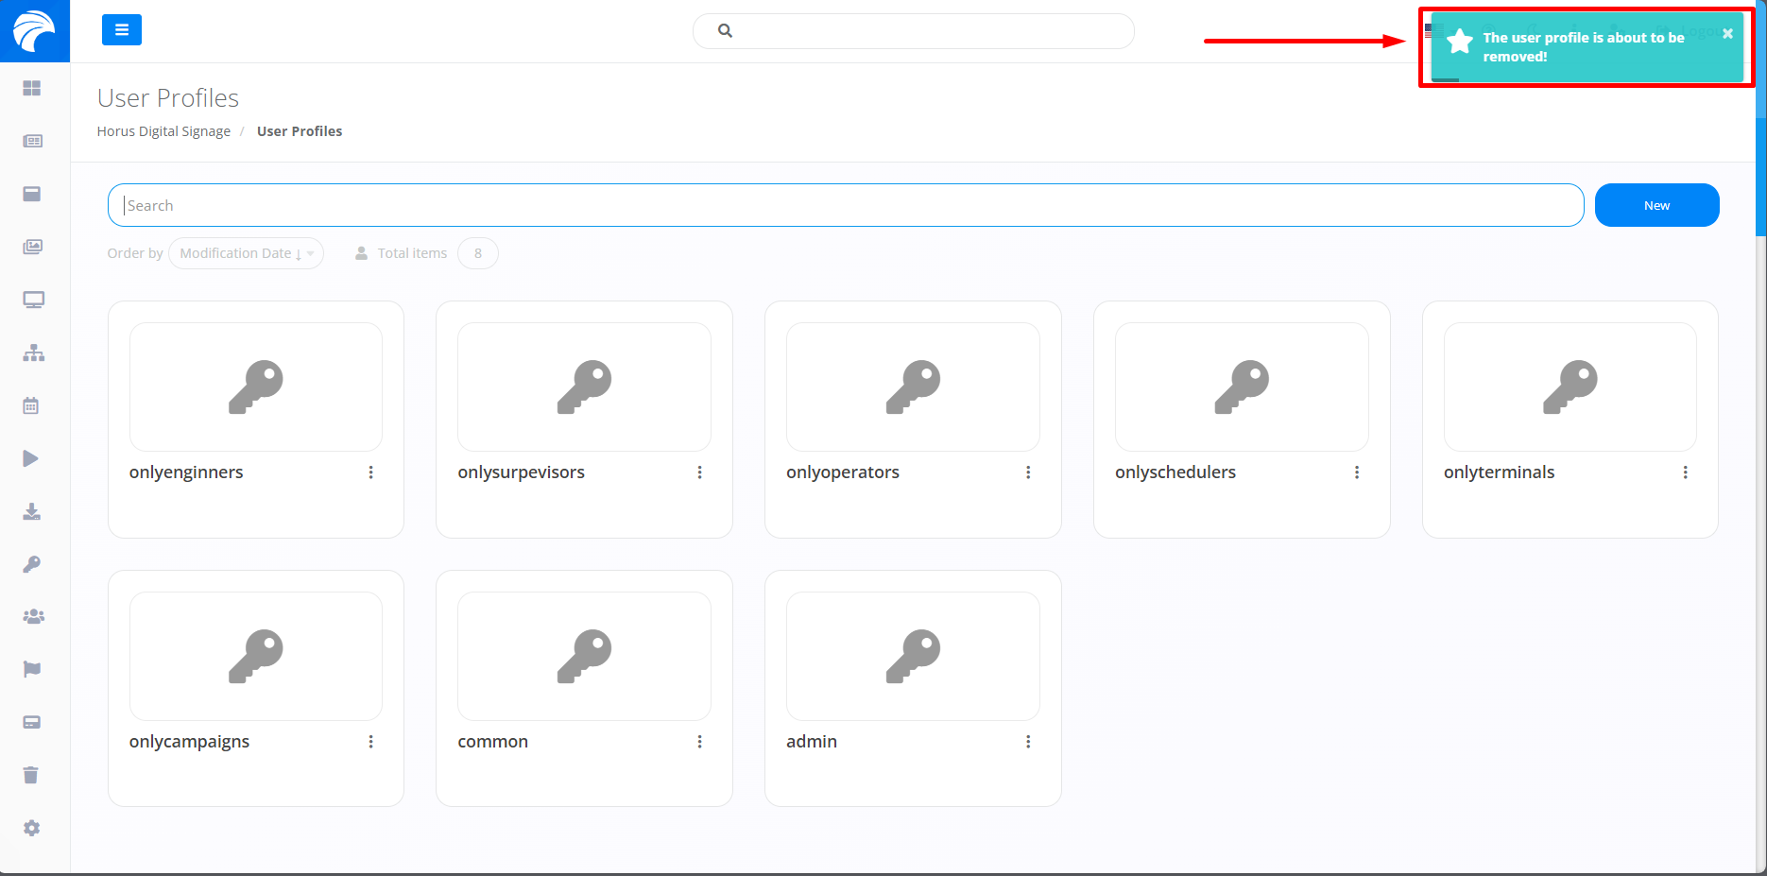
Task: Select the monitor/screens icon in the sidebar
Action: tap(32, 300)
